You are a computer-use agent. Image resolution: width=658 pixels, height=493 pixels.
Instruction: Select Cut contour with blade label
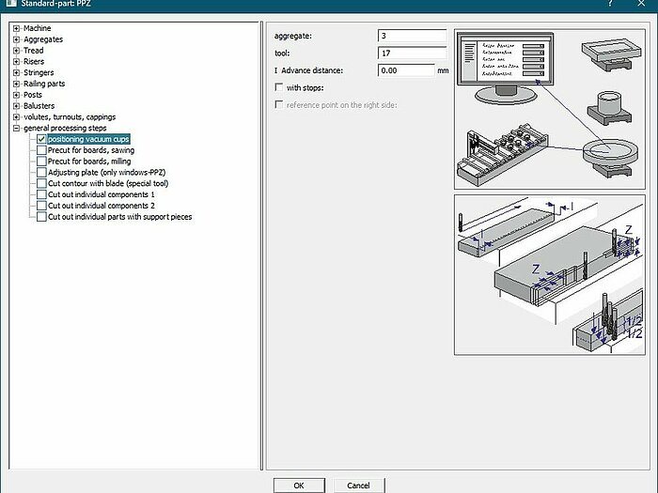click(x=108, y=184)
